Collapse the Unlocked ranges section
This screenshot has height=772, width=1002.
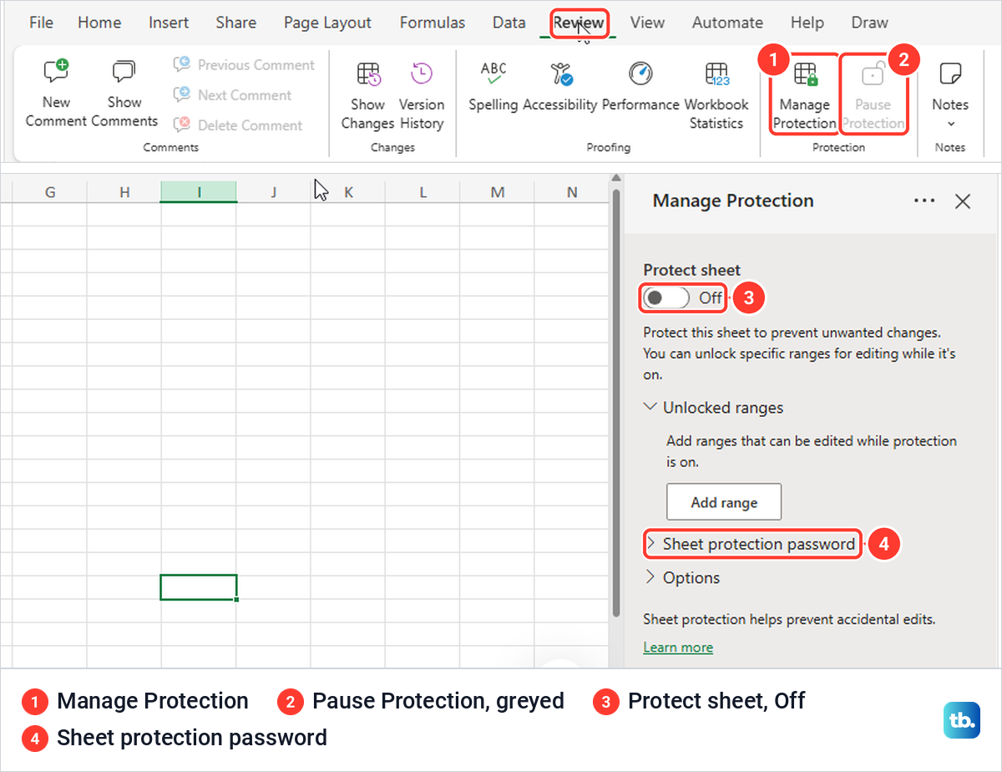click(714, 408)
